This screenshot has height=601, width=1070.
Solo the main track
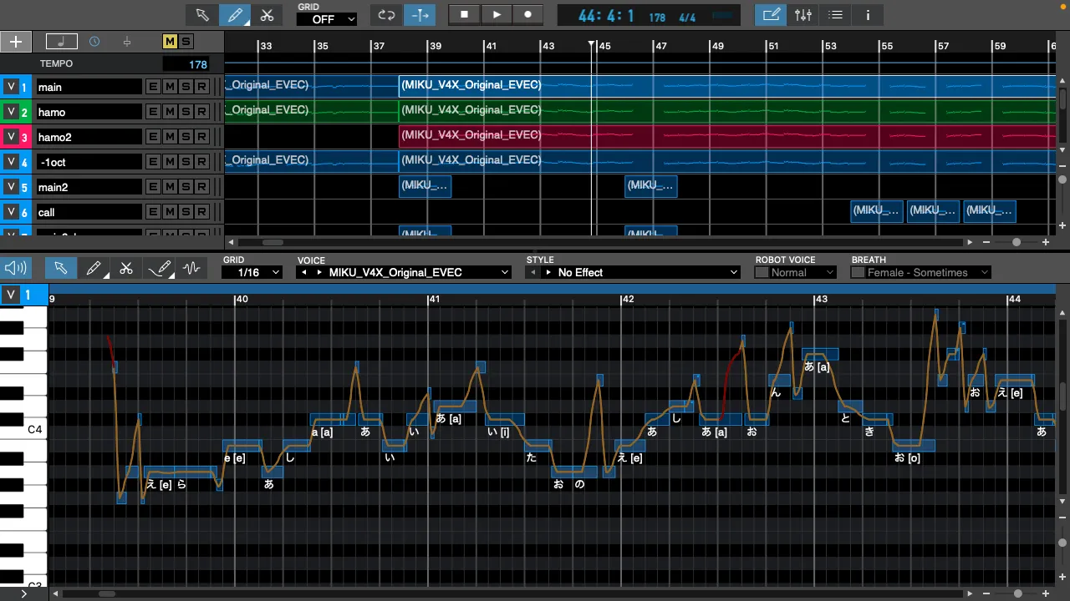(x=186, y=87)
